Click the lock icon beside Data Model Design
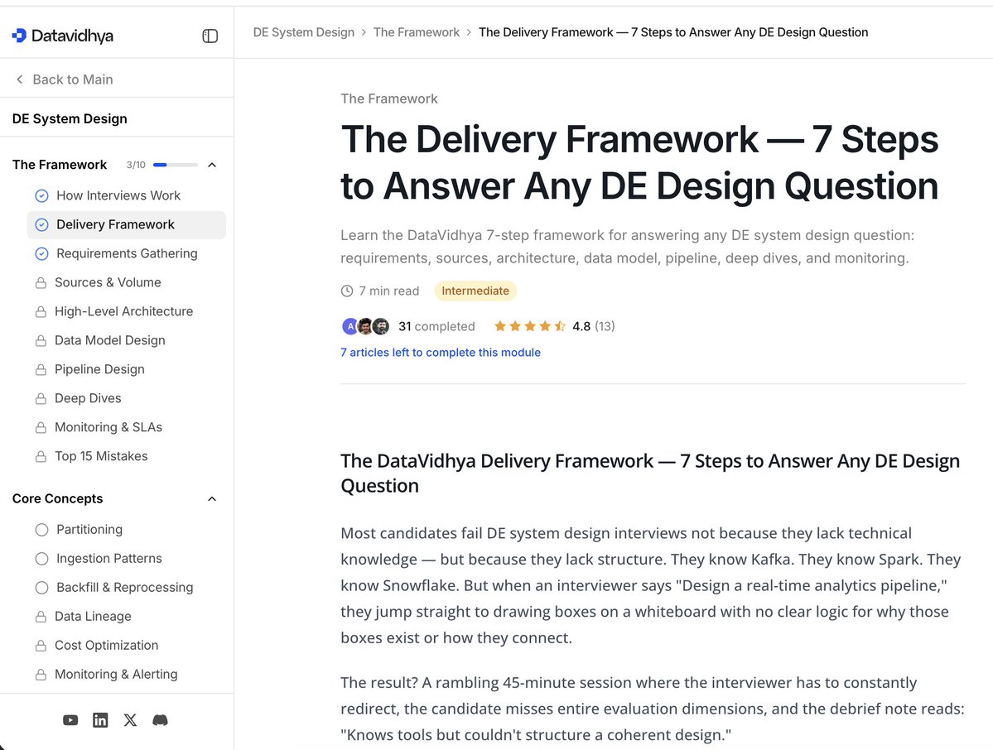This screenshot has width=993, height=750. 41,340
